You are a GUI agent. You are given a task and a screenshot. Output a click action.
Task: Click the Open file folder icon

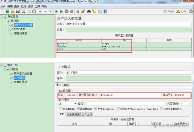click(x=13, y=12)
